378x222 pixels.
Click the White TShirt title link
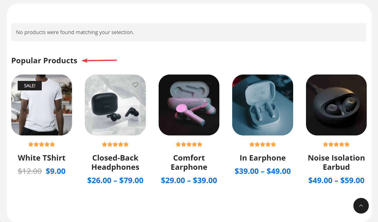point(42,158)
